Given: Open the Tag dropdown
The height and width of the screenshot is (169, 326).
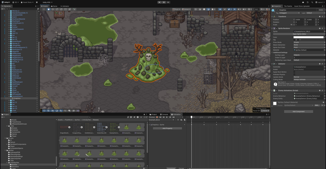Looking at the screenshot, I should (x=289, y=13).
